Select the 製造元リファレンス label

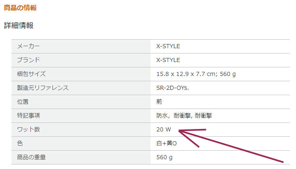(x=43, y=88)
